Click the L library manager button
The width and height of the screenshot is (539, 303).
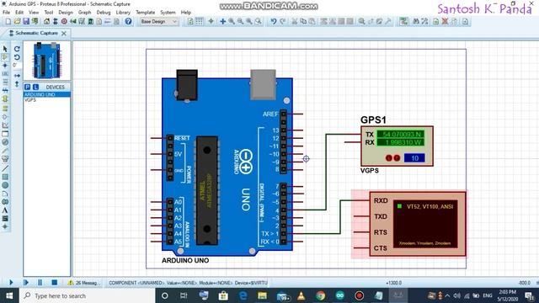click(x=35, y=87)
